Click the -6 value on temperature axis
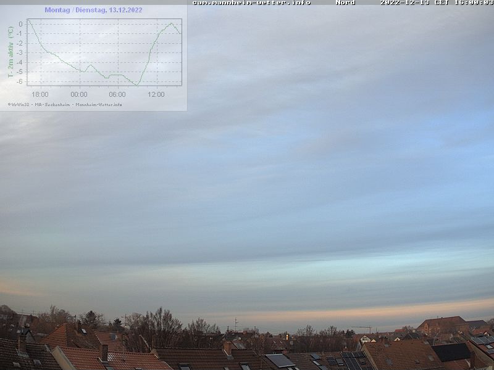 tap(20, 81)
